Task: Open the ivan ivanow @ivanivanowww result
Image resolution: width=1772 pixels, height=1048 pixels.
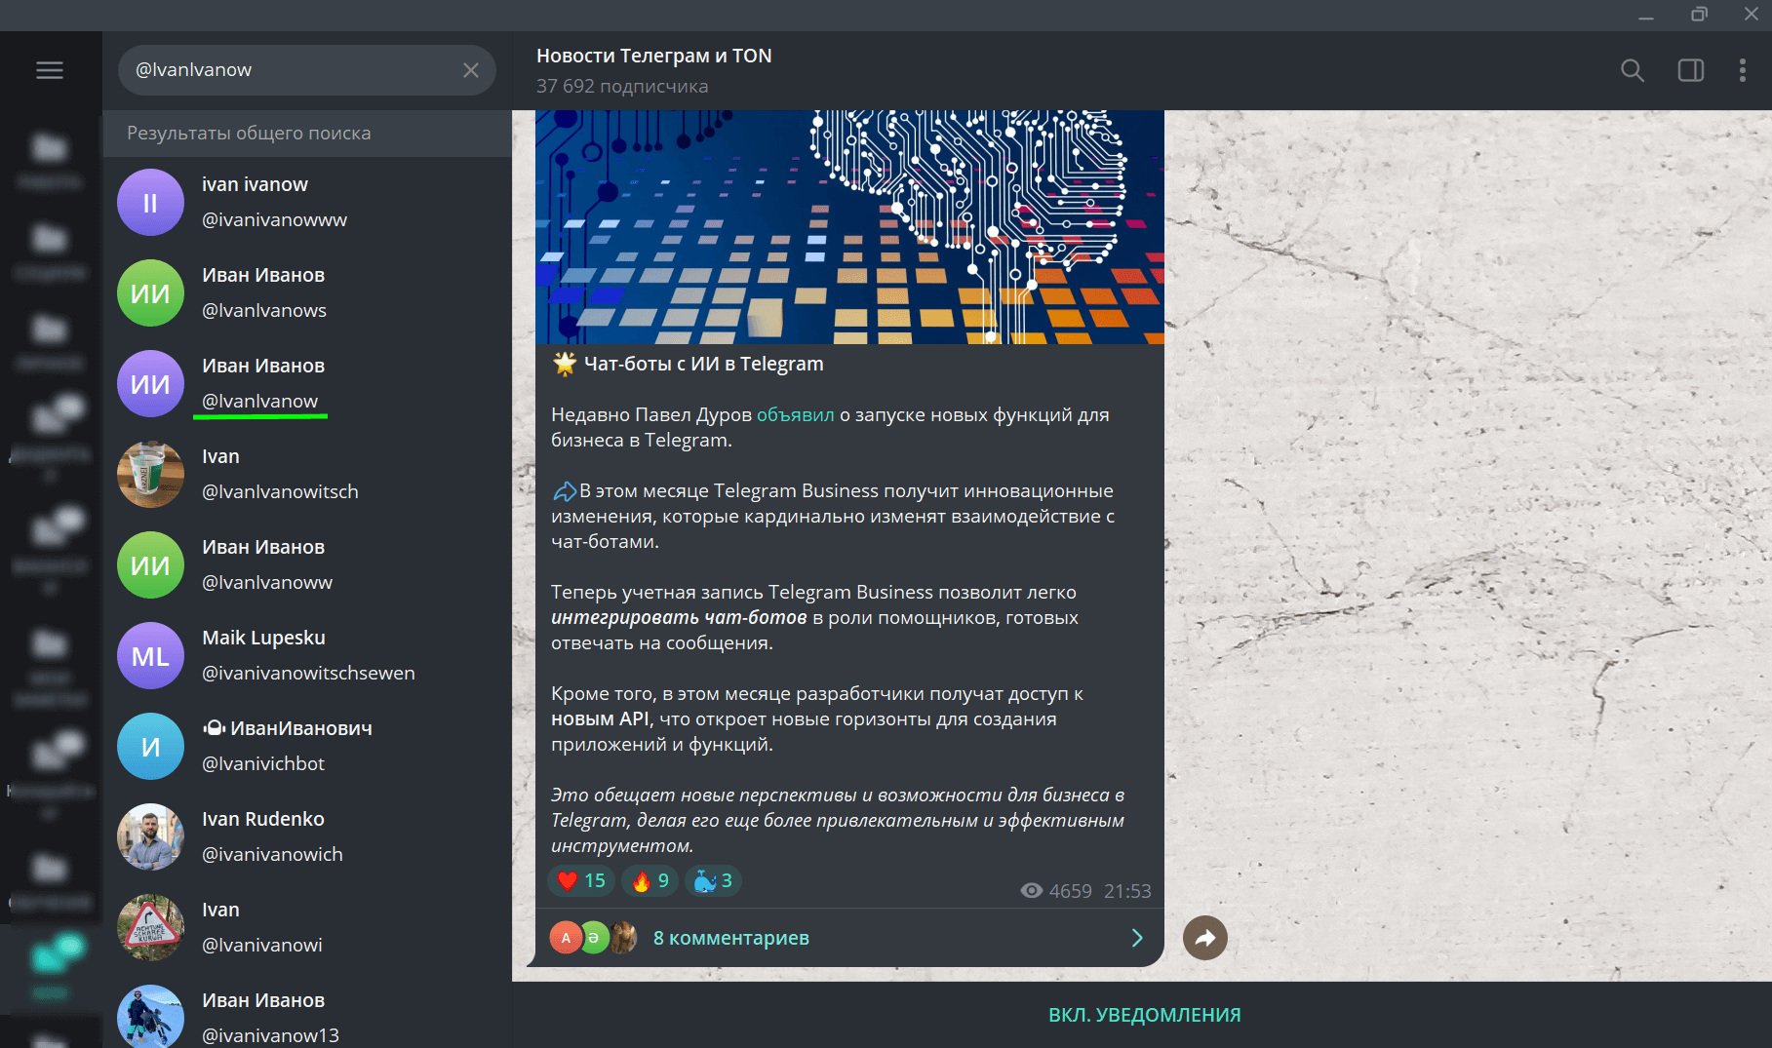Action: (307, 202)
